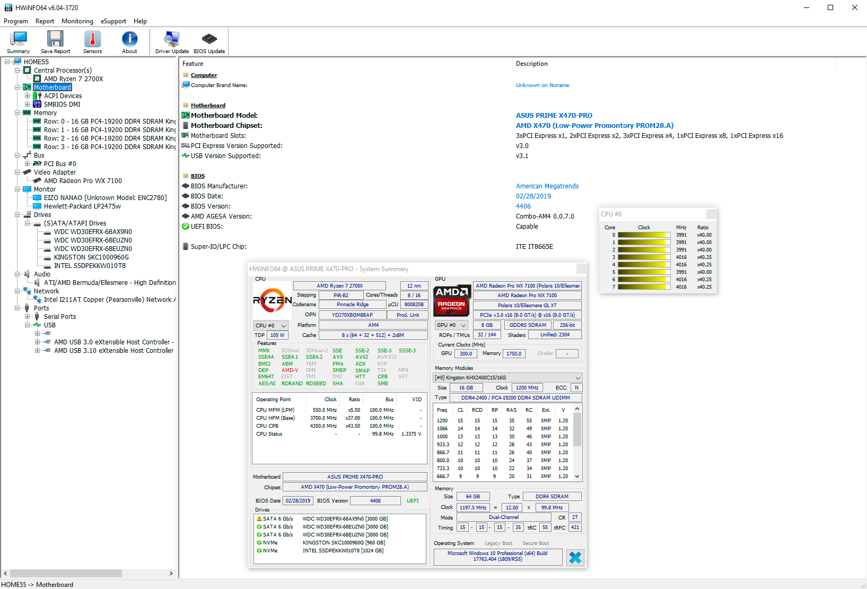Open the GPU #0 selector dropdown
This screenshot has height=589, width=867.
[x=451, y=325]
